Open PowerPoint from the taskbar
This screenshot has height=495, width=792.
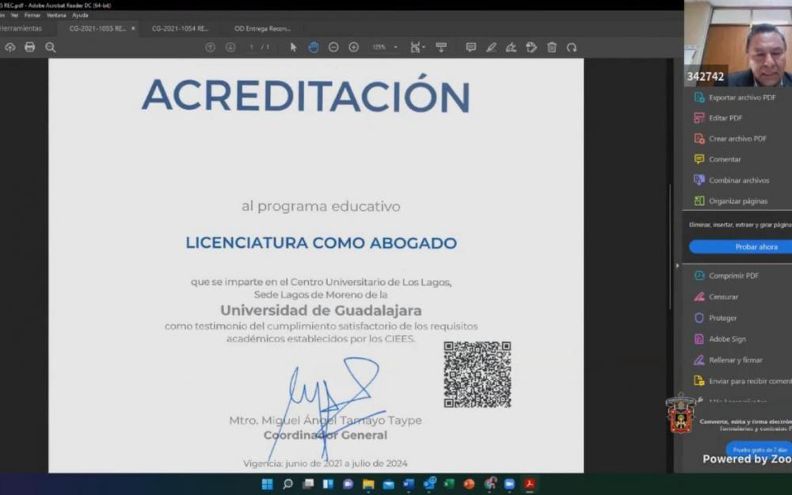(469, 485)
